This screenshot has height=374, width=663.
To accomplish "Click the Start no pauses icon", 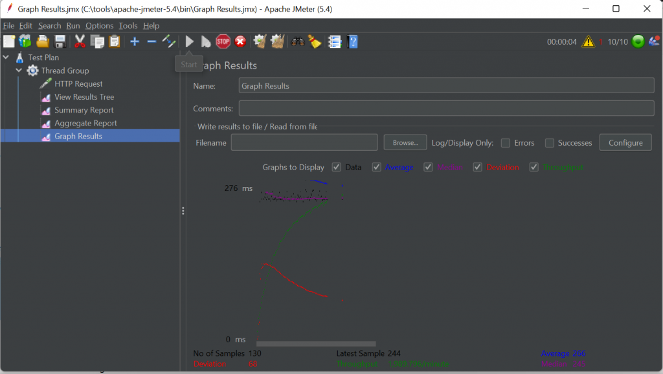I will [206, 41].
